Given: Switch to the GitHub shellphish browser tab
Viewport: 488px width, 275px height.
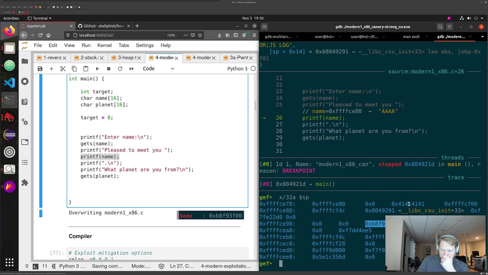Looking at the screenshot, I should [104, 26].
